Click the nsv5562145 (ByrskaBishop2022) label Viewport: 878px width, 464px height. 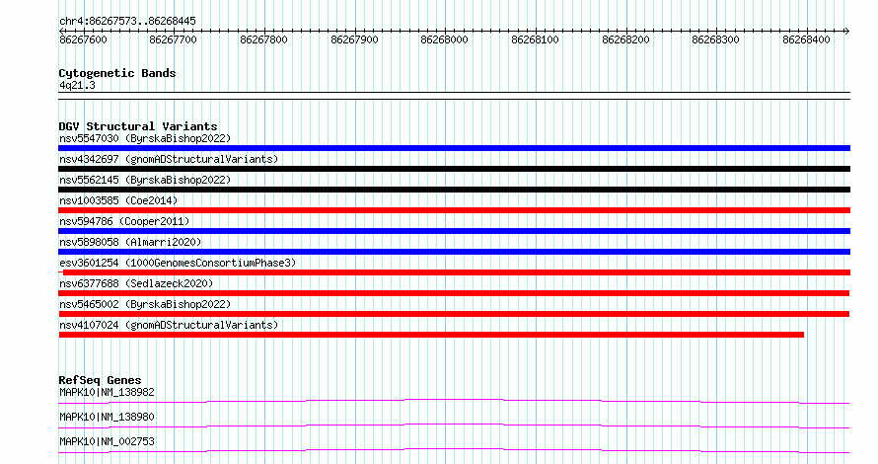[145, 180]
